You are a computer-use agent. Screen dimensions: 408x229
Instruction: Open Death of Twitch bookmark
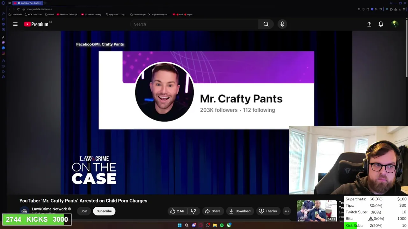pyautogui.click(x=67, y=14)
